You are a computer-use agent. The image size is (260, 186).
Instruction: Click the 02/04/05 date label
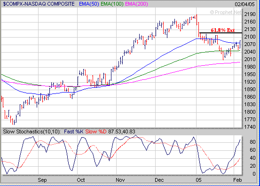click(244, 4)
